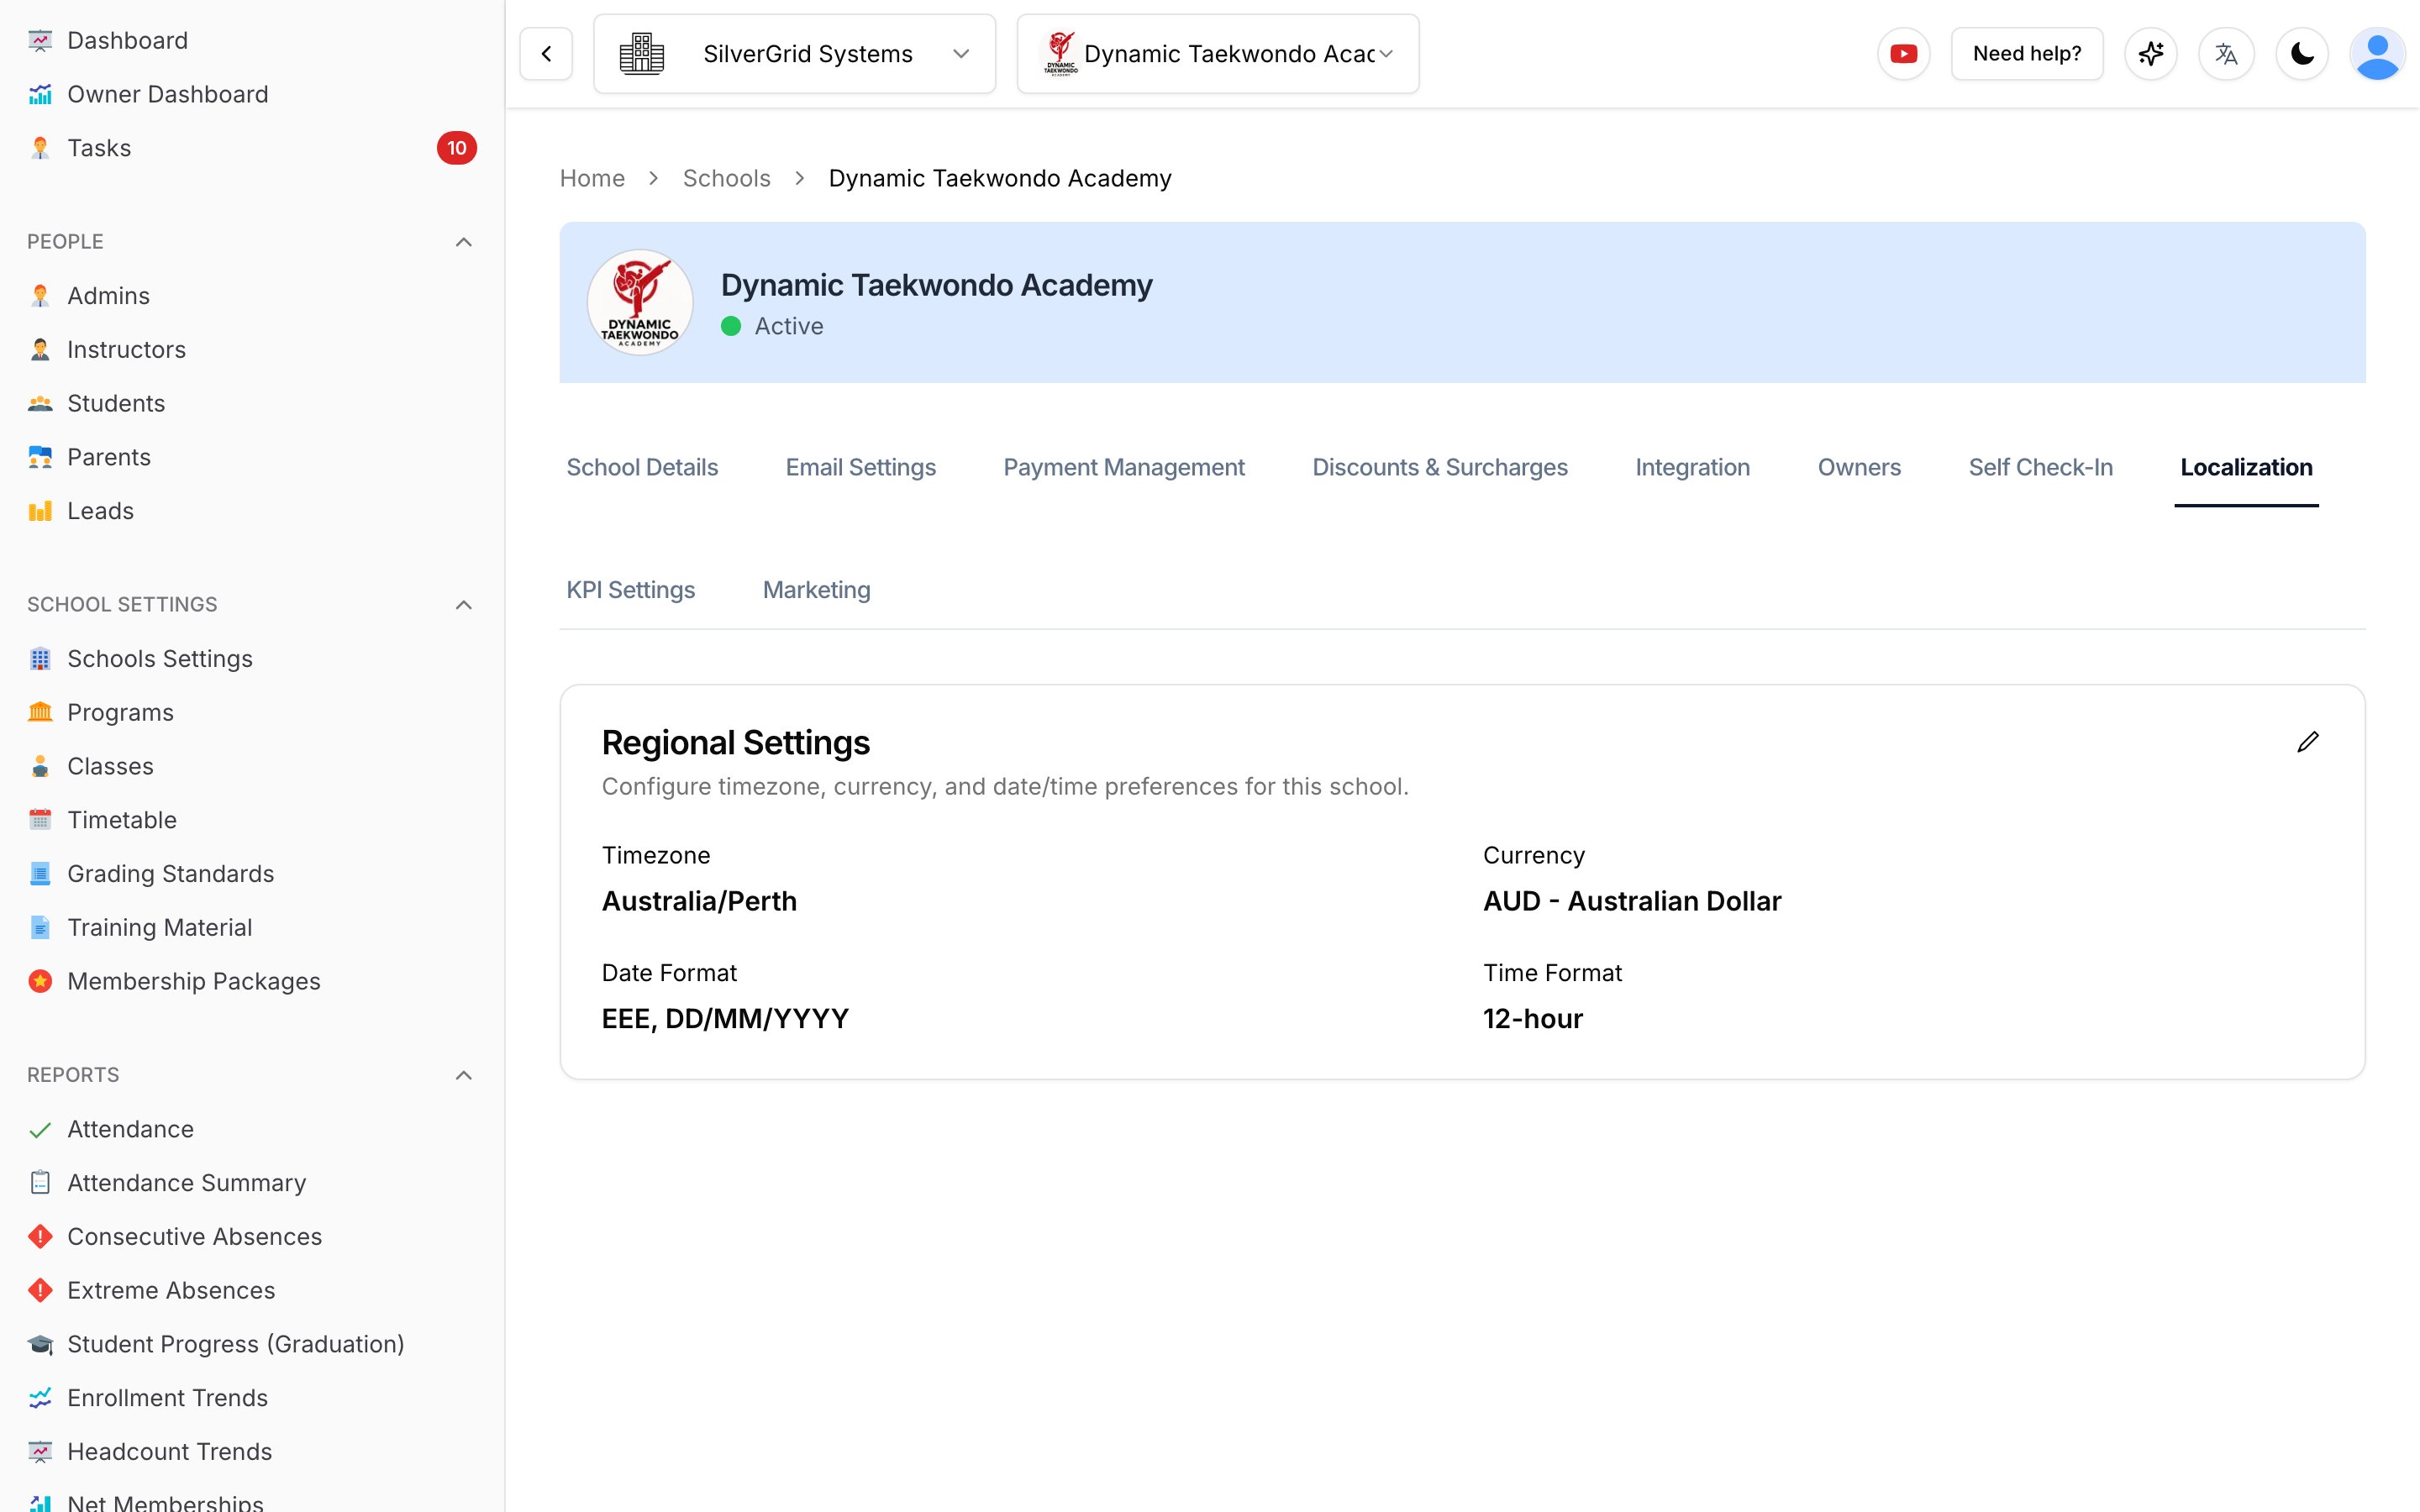Click the Extreme Absences warning icon

(x=40, y=1291)
